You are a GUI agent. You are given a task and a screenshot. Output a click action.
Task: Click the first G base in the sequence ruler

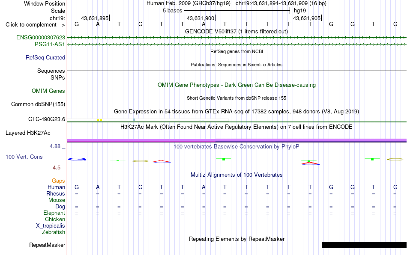[x=77, y=24]
